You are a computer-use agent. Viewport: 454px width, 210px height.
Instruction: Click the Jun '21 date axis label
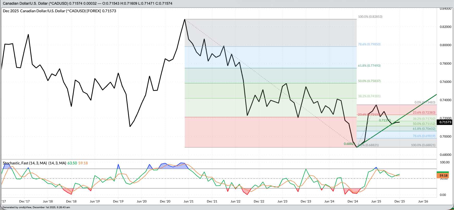pos(188,201)
